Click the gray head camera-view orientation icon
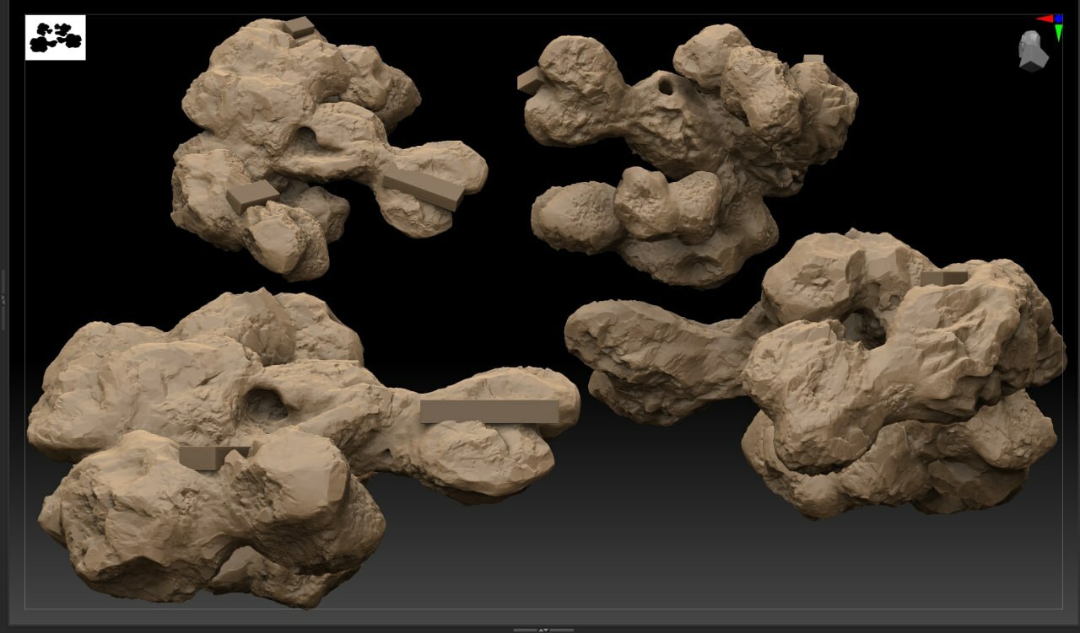 click(1033, 51)
